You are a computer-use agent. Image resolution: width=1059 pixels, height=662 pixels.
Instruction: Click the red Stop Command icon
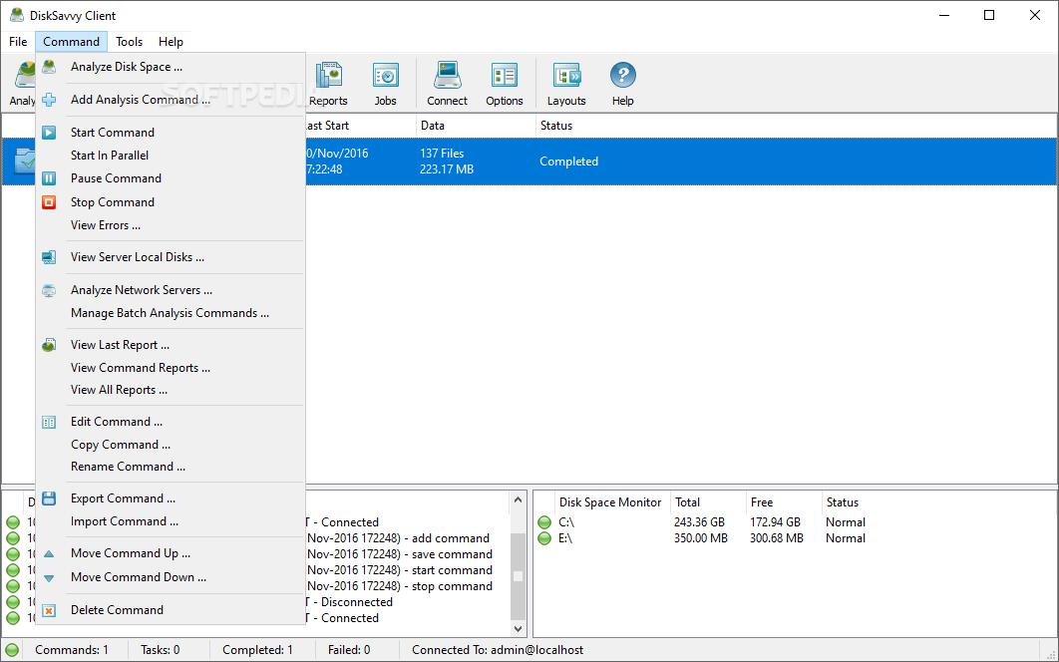pos(49,202)
